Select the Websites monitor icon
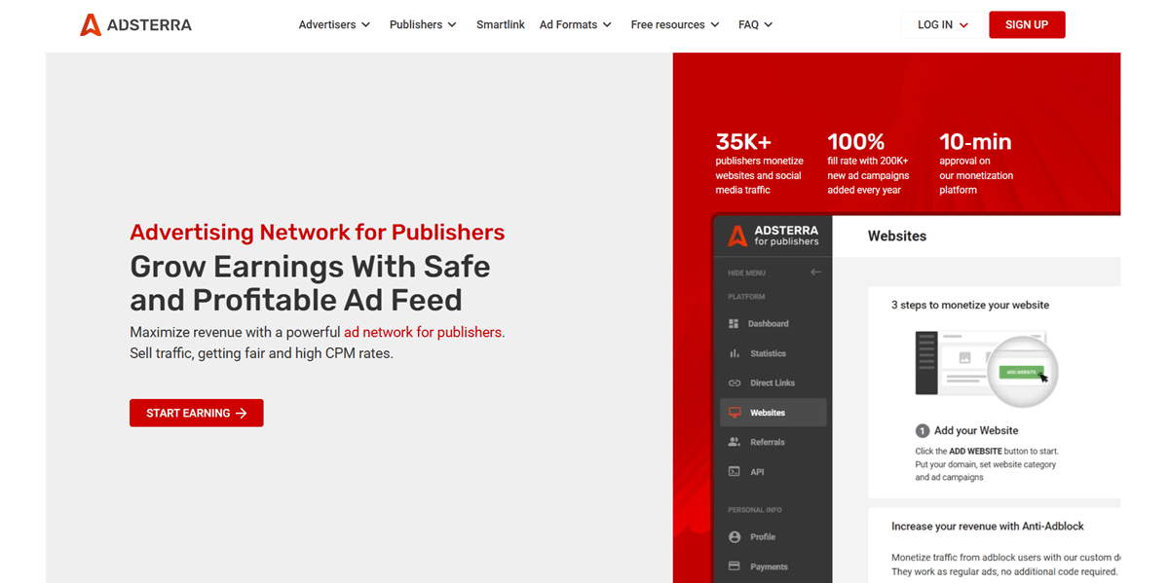This screenshot has height=583, width=1169. (x=736, y=412)
